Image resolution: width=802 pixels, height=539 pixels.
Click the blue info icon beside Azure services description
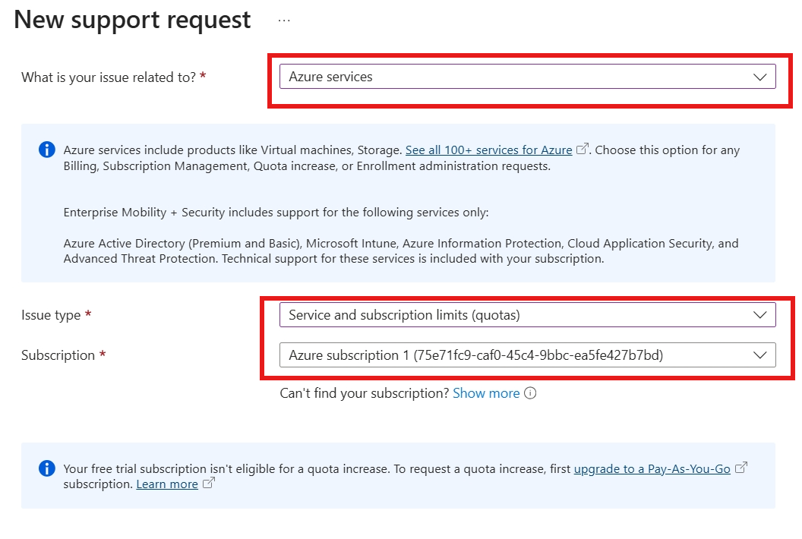(x=46, y=150)
